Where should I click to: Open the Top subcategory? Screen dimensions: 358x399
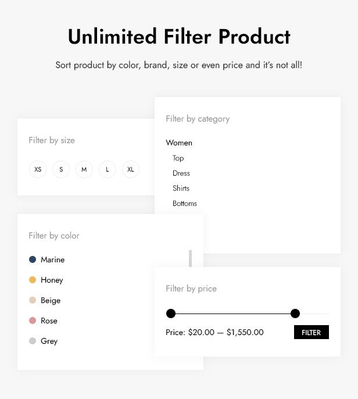coord(178,158)
